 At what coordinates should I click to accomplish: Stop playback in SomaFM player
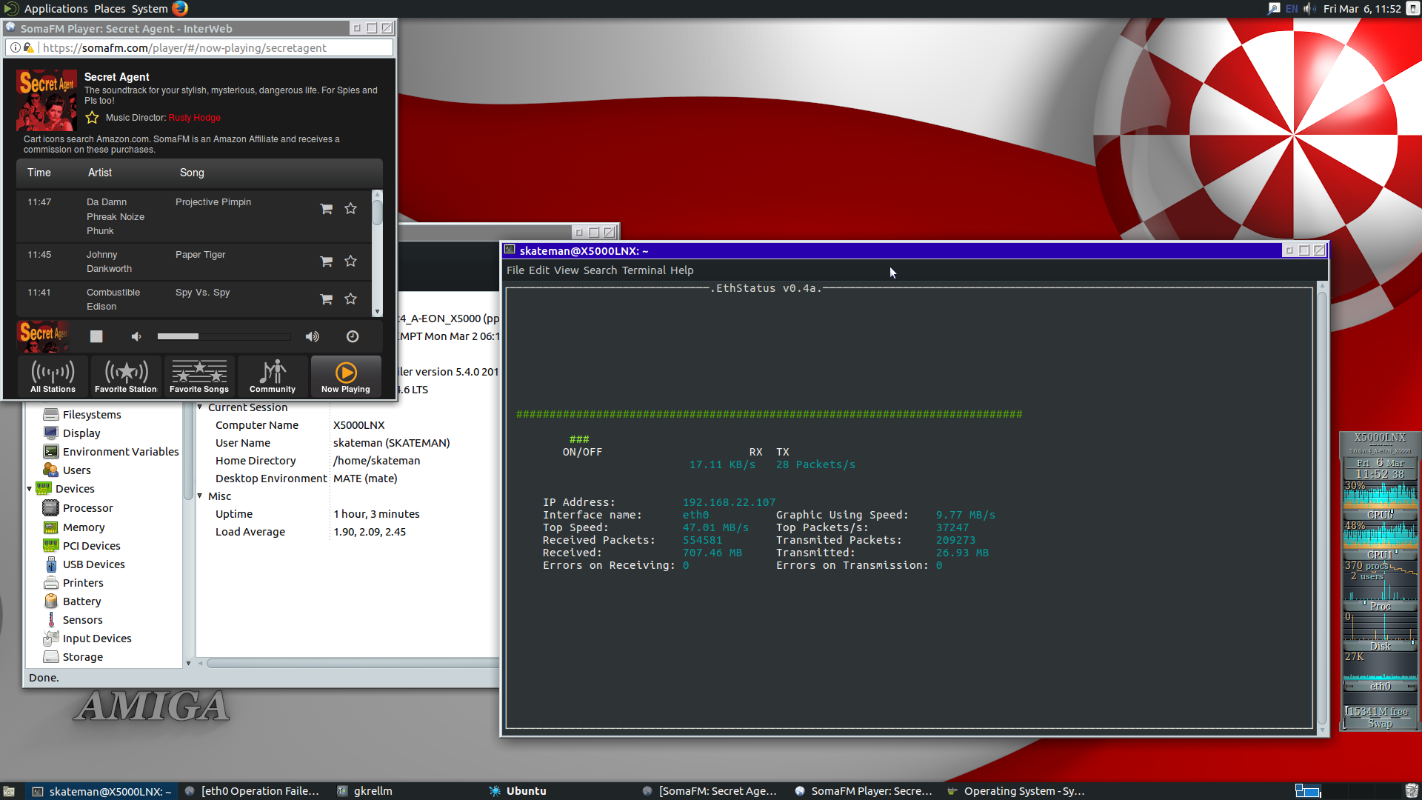point(96,336)
